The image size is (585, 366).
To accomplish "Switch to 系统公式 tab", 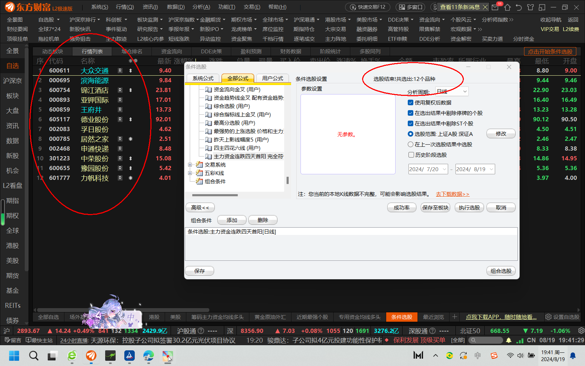I will pyautogui.click(x=203, y=78).
